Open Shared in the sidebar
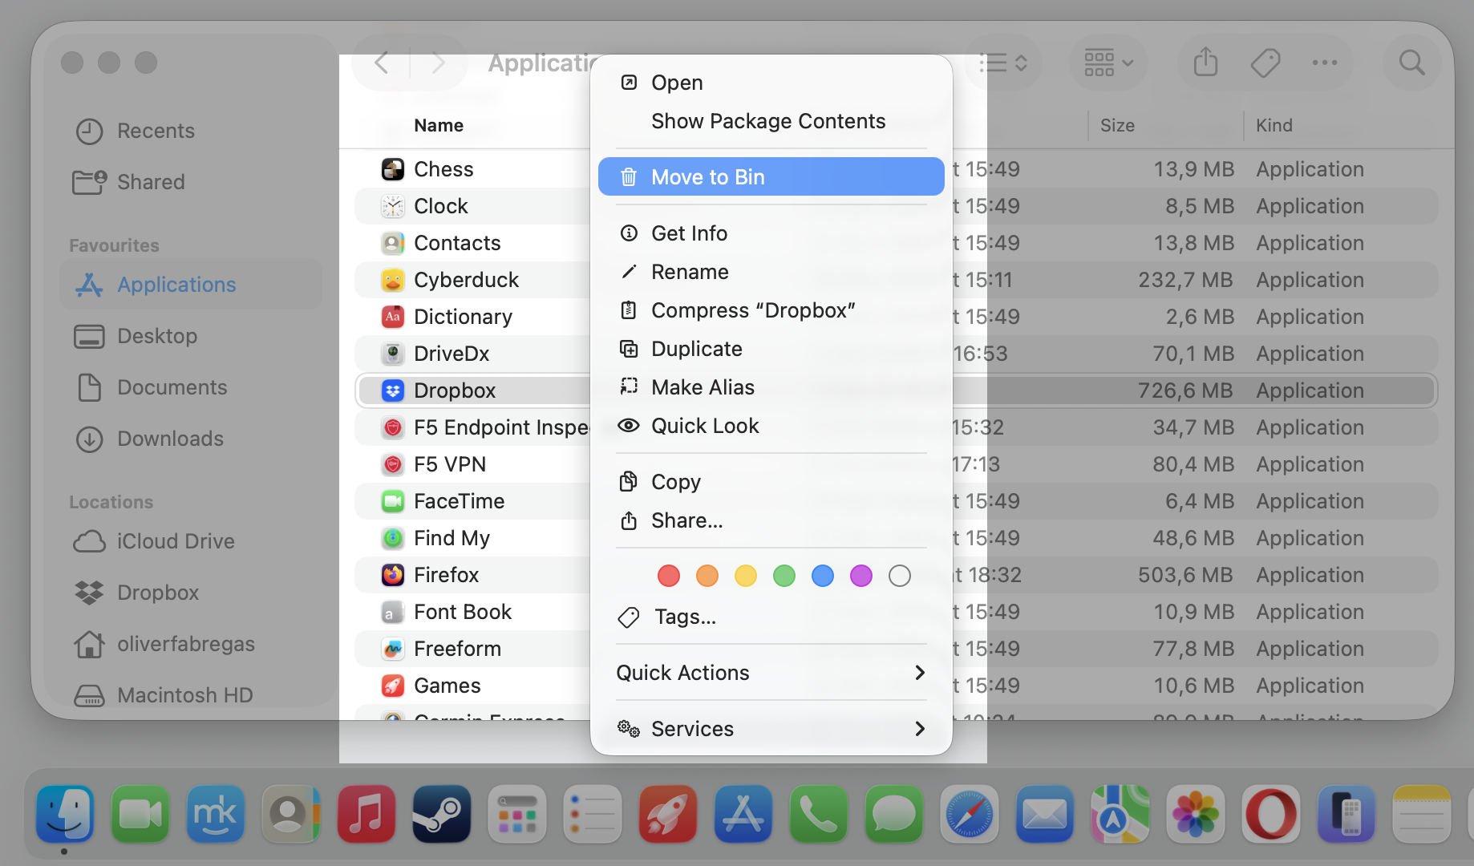Image resolution: width=1474 pixels, height=866 pixels. point(191,182)
